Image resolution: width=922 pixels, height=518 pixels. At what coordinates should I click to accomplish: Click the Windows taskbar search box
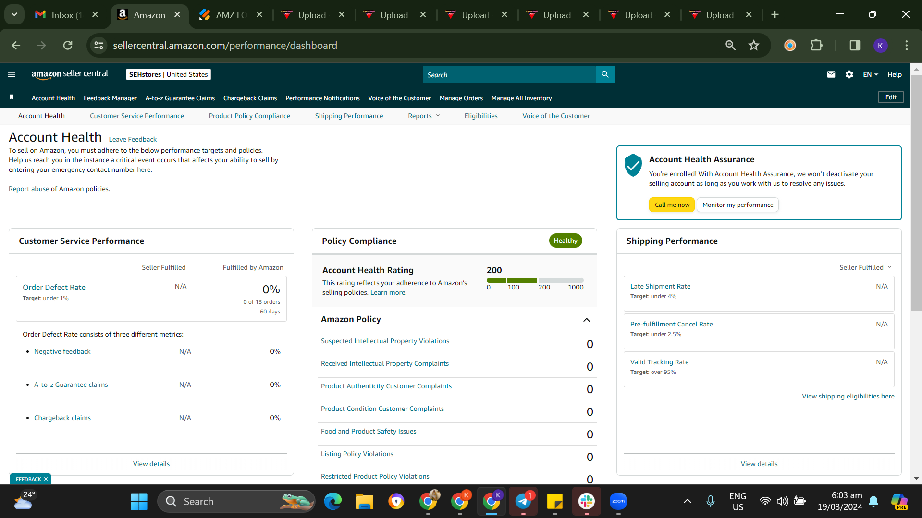[x=236, y=502]
